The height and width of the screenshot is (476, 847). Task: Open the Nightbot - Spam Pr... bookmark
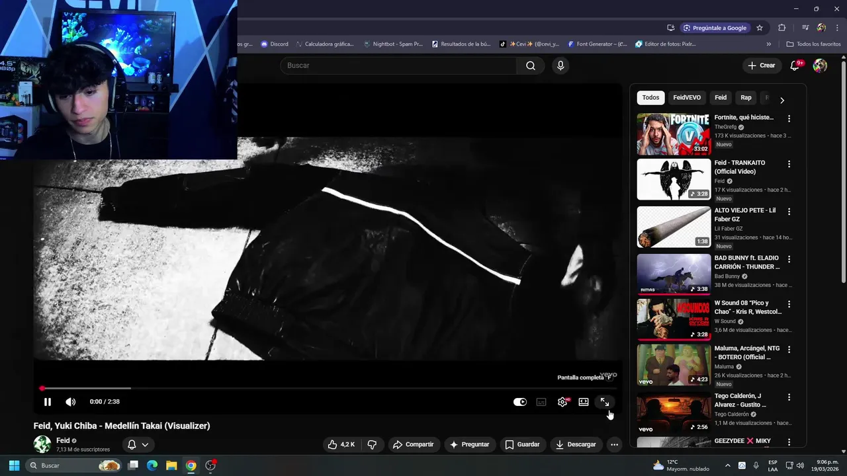(x=393, y=44)
